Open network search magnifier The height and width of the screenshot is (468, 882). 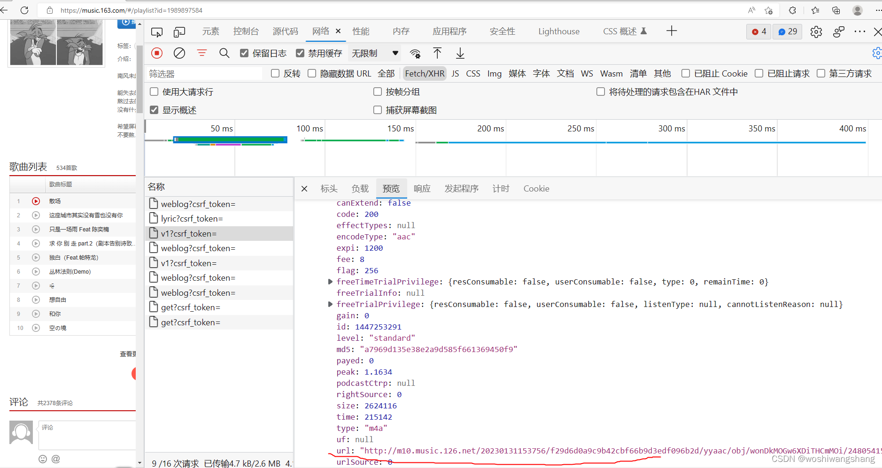tap(224, 53)
